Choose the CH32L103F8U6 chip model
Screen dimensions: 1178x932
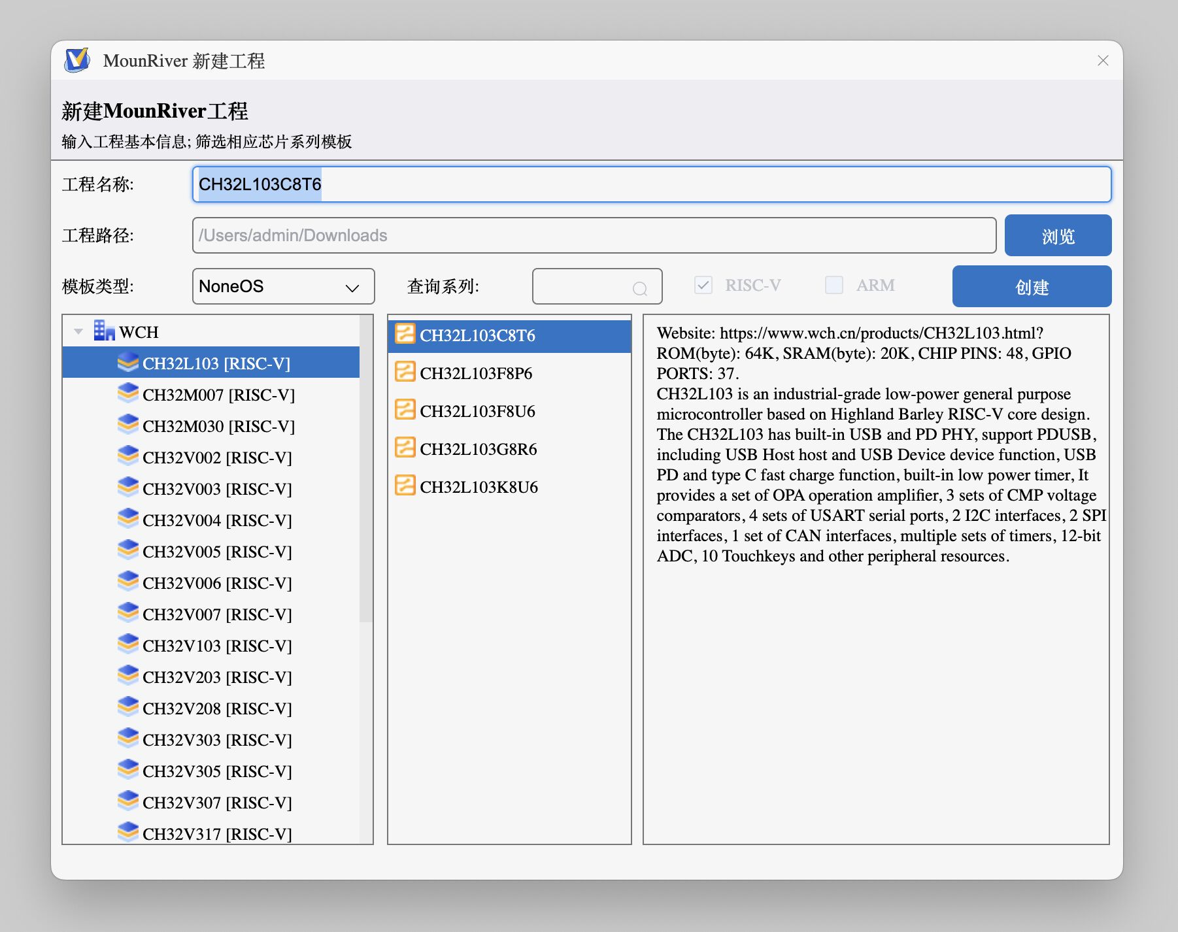477,411
